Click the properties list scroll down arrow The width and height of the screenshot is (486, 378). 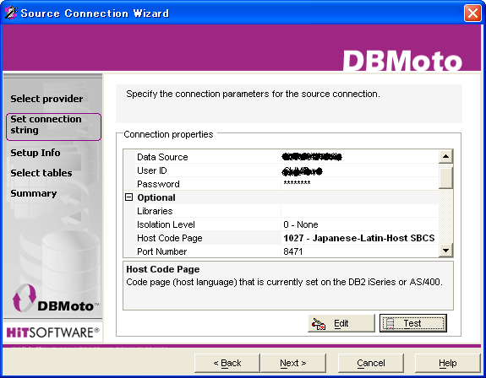tap(445, 250)
